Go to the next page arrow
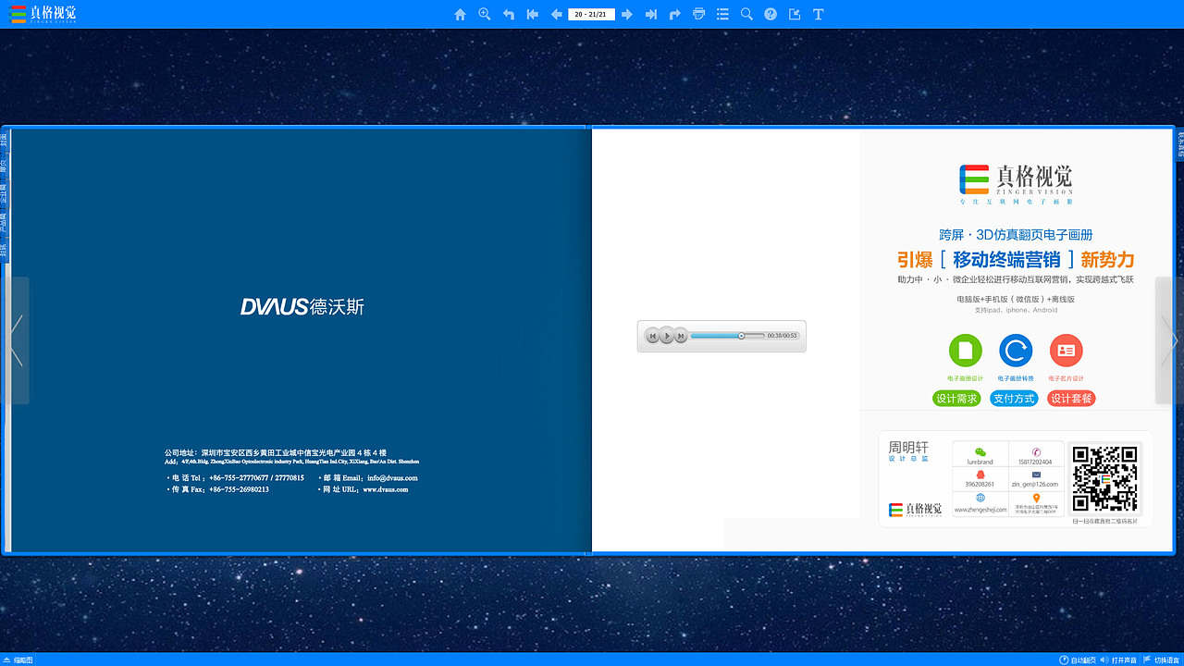 click(x=627, y=14)
